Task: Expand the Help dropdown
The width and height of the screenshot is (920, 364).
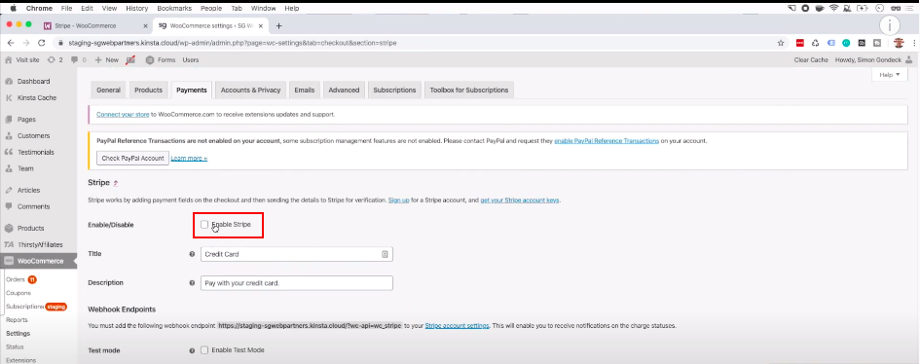Action: pos(890,74)
